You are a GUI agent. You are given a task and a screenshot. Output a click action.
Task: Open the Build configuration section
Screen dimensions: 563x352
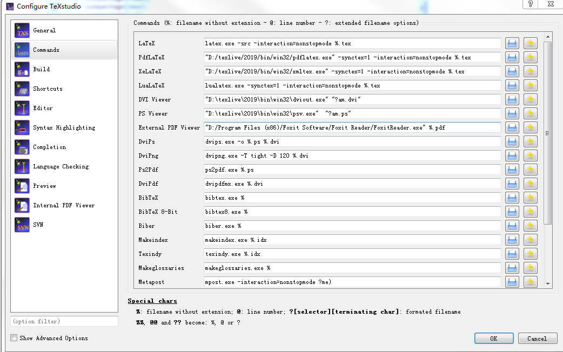click(x=22, y=69)
